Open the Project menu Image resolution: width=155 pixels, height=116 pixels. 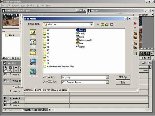[x=15, y=5]
